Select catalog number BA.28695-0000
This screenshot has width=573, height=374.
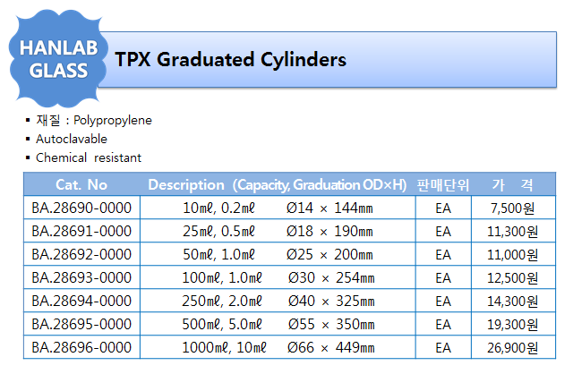pyautogui.click(x=81, y=324)
